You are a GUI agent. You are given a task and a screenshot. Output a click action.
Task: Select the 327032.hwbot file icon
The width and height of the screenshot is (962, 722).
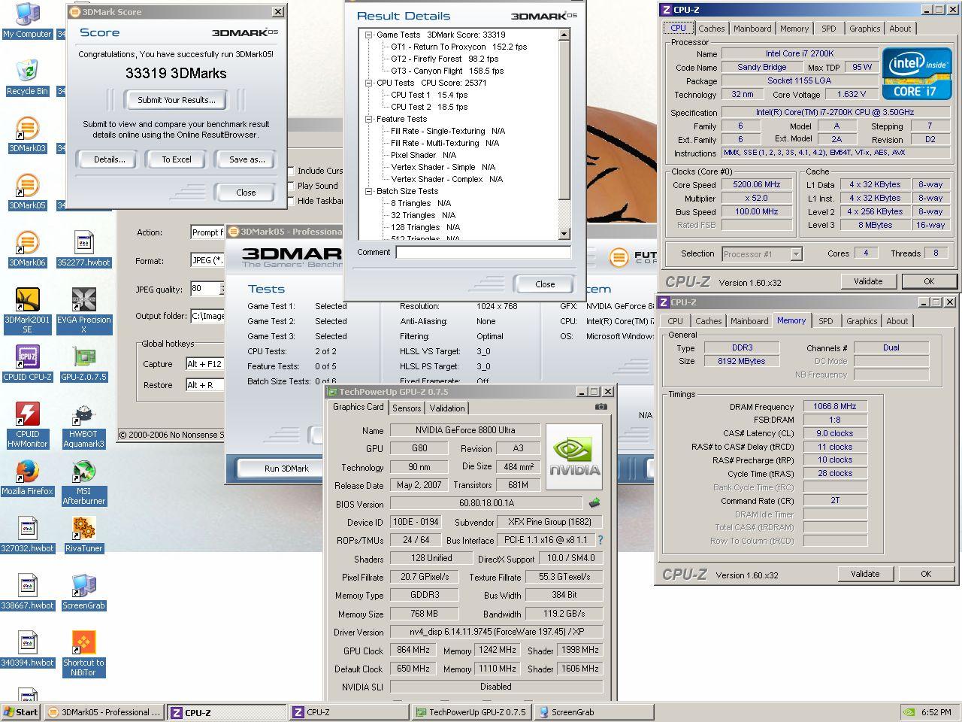click(x=27, y=535)
